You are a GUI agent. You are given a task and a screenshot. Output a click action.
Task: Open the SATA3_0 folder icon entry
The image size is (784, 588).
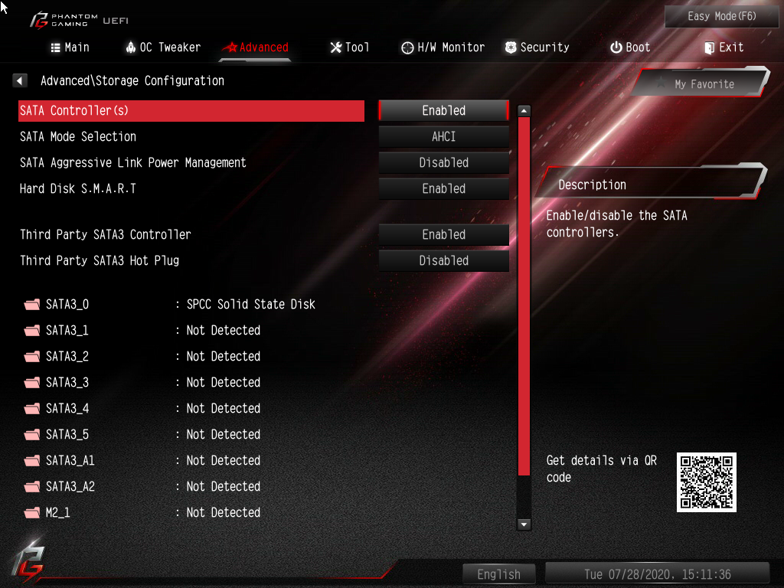pos(32,305)
